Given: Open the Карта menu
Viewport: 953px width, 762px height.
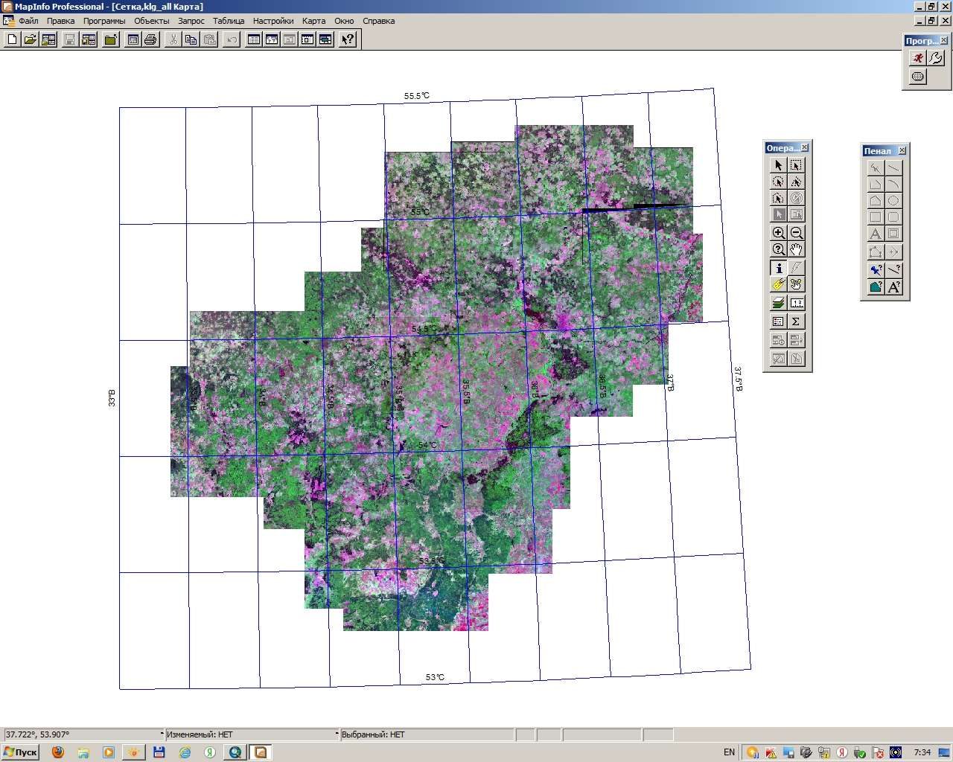Looking at the screenshot, I should [313, 21].
